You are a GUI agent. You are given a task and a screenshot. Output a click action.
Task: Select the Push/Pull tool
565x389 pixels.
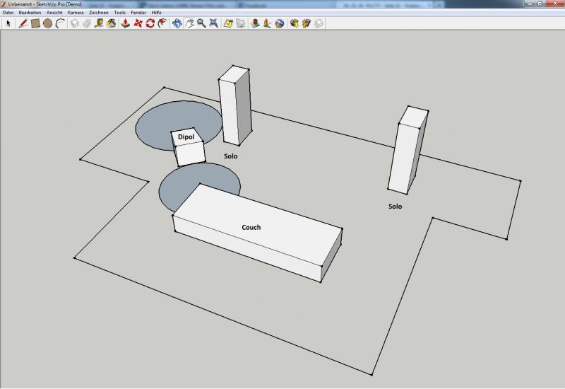[125, 23]
